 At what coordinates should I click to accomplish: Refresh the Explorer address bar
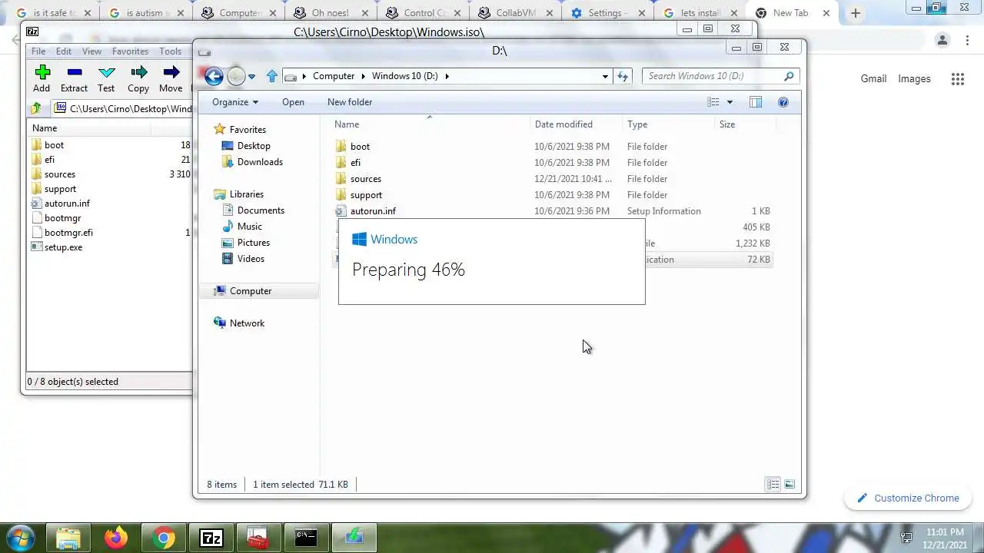[623, 76]
